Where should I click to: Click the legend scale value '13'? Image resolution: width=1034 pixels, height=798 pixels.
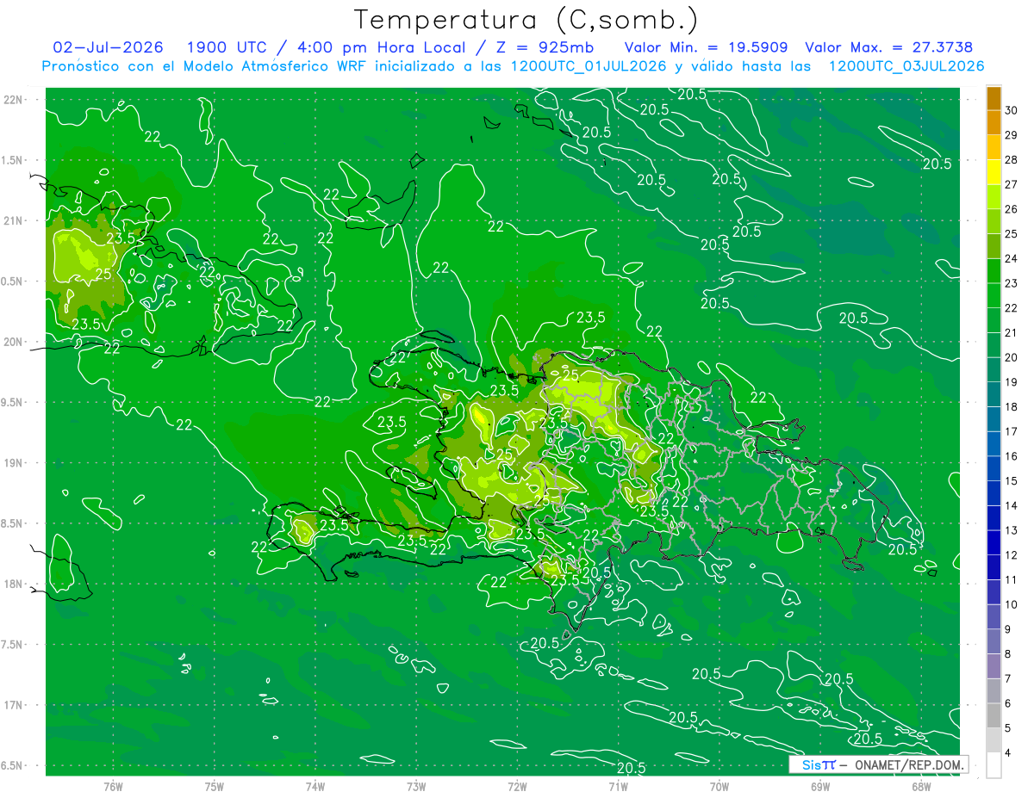(x=1012, y=531)
